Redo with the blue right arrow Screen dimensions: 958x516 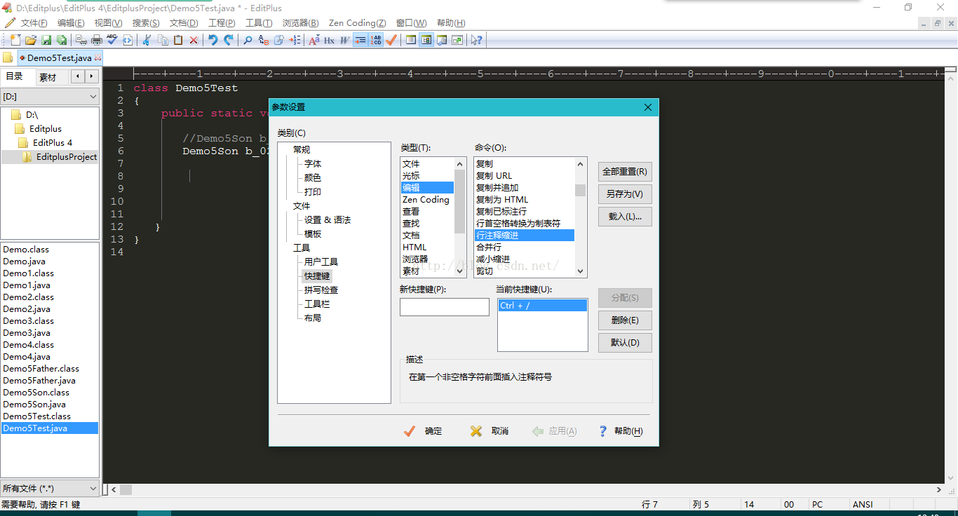[229, 40]
